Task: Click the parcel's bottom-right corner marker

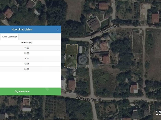Action: point(76,68)
